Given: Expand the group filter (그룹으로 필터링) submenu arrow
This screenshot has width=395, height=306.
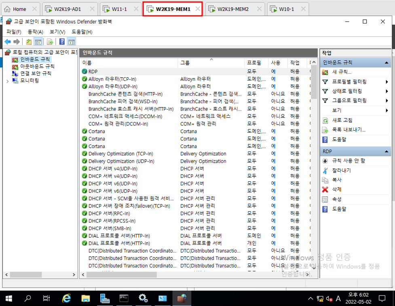Looking at the screenshot, I should 387,101.
